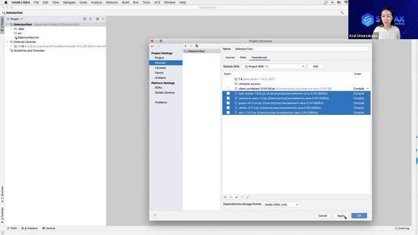Screen dimensions: 418x235
Task: Click the help question mark in Project Structure
Action: click(x=155, y=215)
